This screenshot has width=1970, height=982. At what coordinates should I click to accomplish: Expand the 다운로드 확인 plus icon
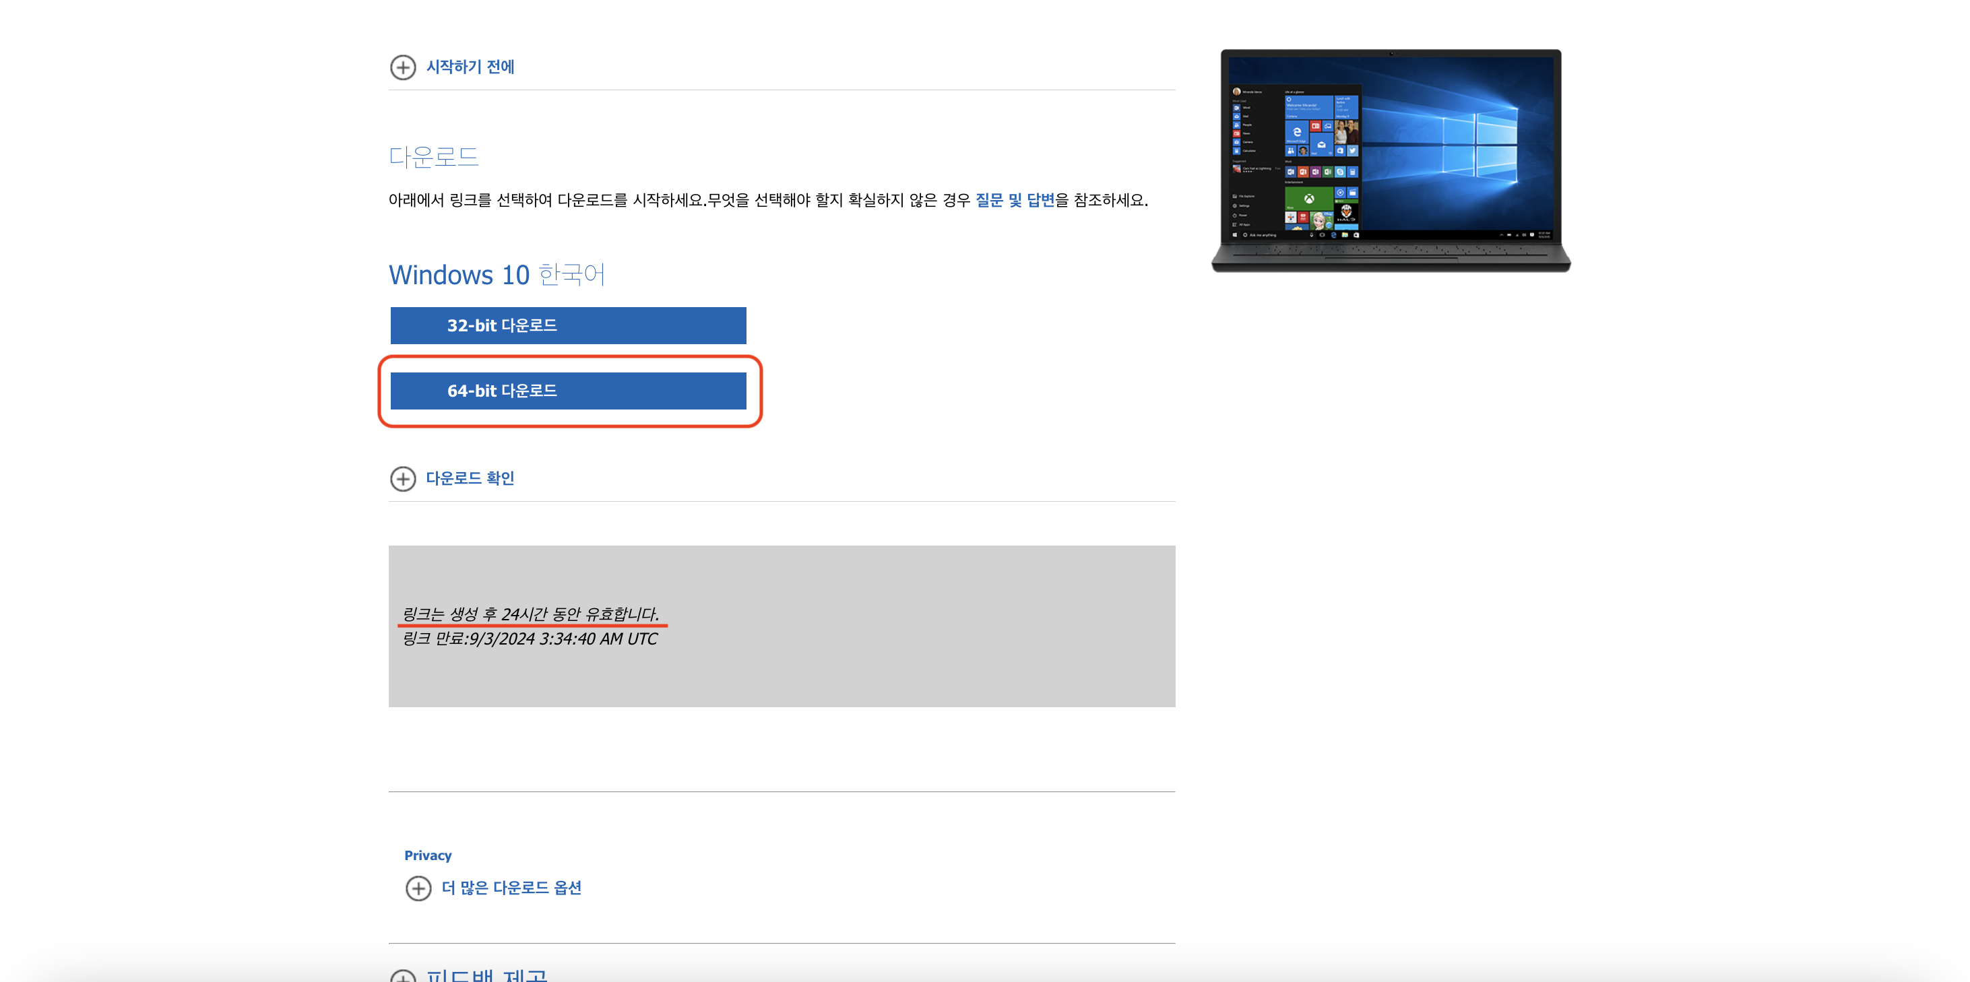(x=403, y=479)
